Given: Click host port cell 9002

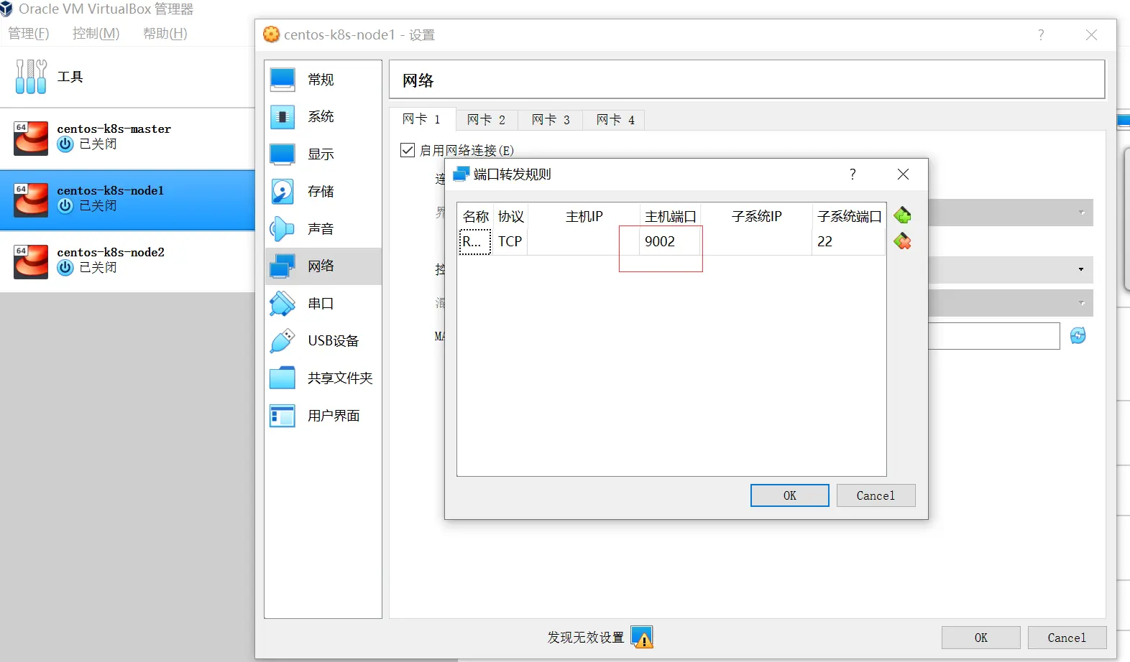Looking at the screenshot, I should coord(670,242).
